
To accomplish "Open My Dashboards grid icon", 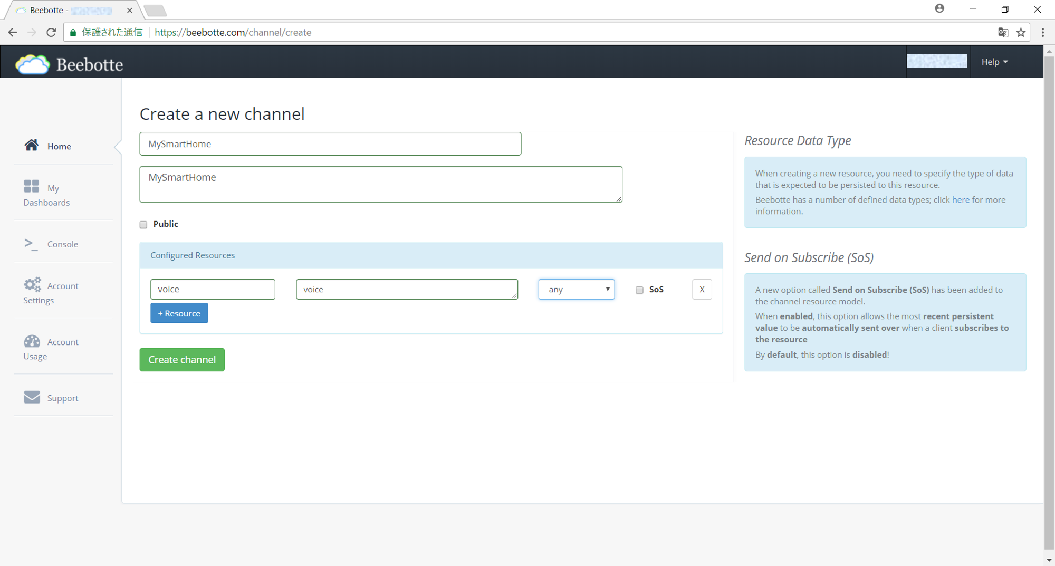I will 32,186.
